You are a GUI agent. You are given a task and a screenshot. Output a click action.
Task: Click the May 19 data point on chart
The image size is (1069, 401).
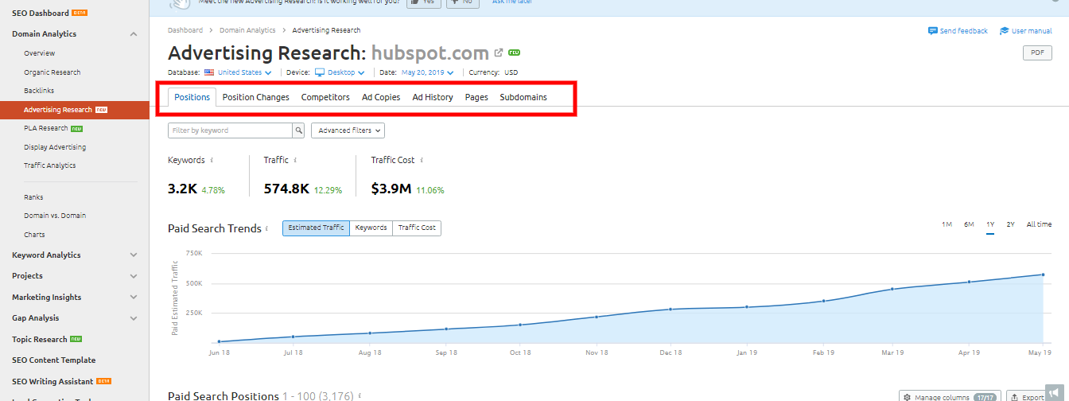point(1042,274)
